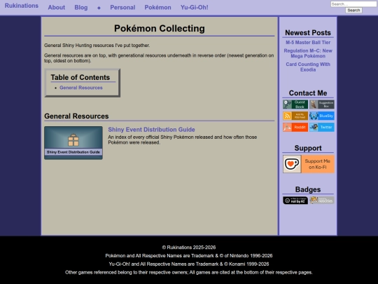Click 'General Shiny Hunting resources' intro sentence
The image size is (378, 284).
coord(97,46)
